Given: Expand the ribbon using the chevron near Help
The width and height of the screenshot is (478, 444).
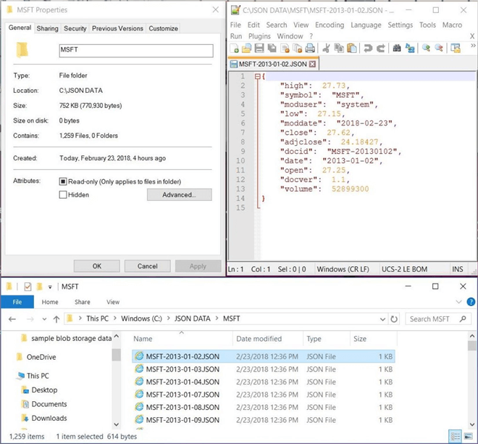Looking at the screenshot, I should [x=458, y=302].
